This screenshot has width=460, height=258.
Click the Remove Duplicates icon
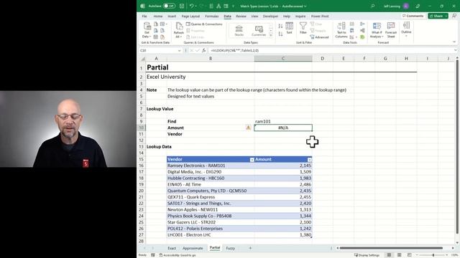(x=351, y=30)
